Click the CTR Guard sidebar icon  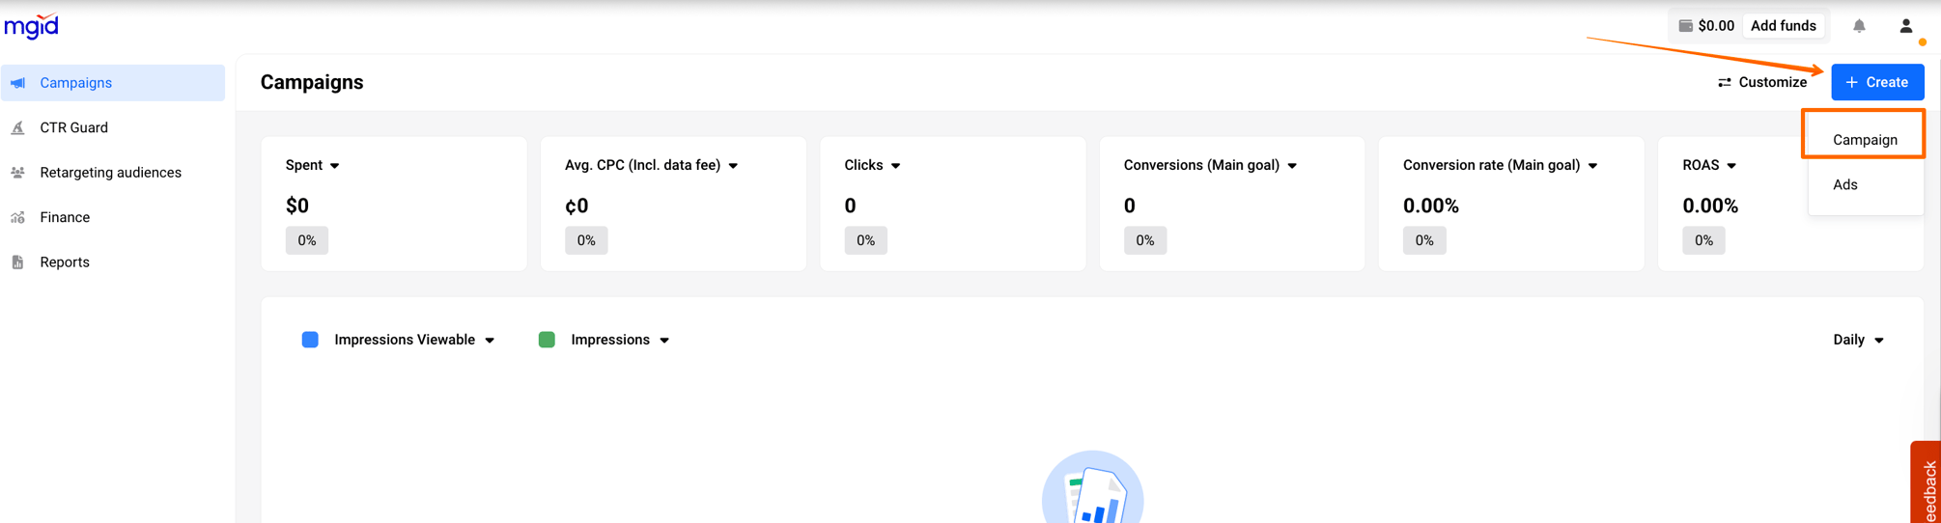click(x=18, y=127)
